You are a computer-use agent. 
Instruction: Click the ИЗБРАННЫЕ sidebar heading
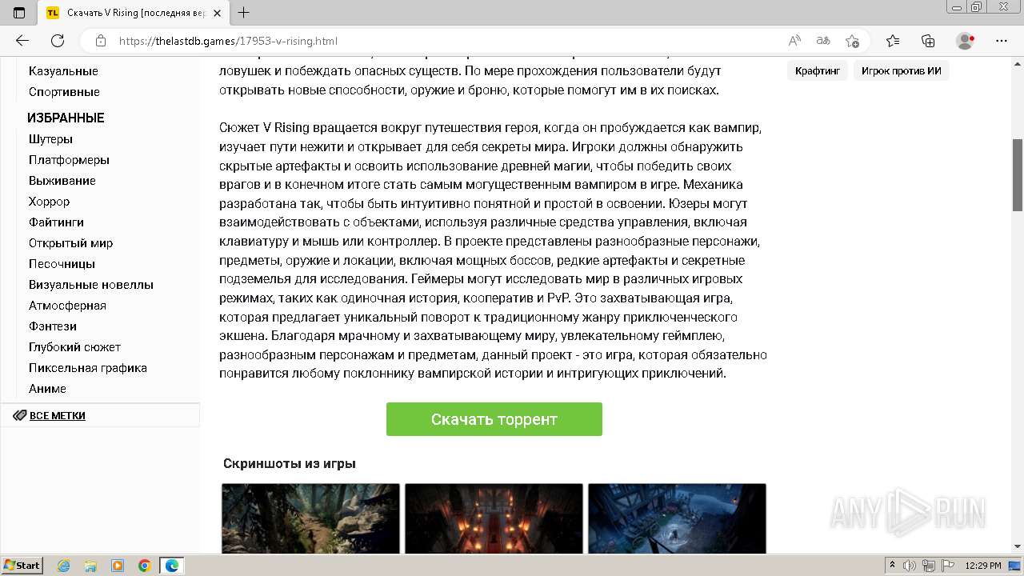[x=66, y=118]
